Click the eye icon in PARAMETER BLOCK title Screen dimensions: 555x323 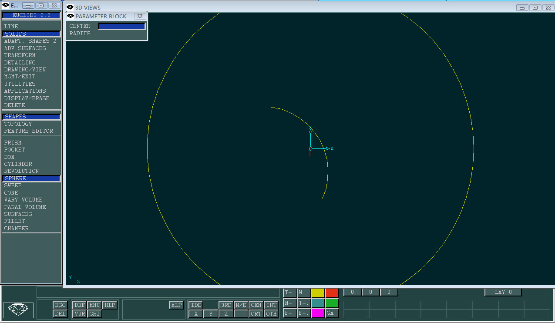[71, 16]
